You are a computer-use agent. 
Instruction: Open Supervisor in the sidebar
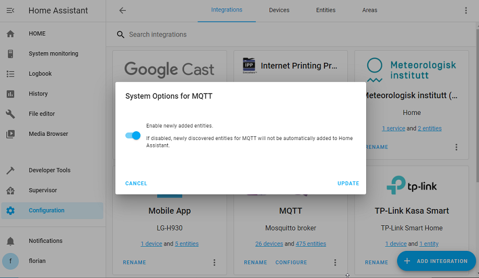pos(52,190)
